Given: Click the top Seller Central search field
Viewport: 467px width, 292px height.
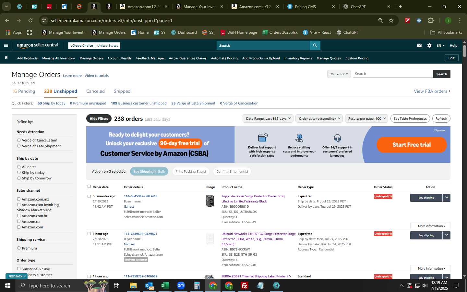Looking at the screenshot, I should coord(263,45).
